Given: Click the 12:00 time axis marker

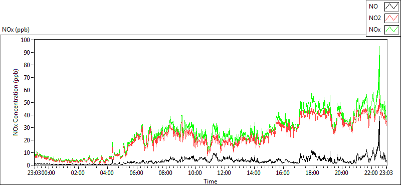Looking at the screenshot, I should tap(225, 173).
